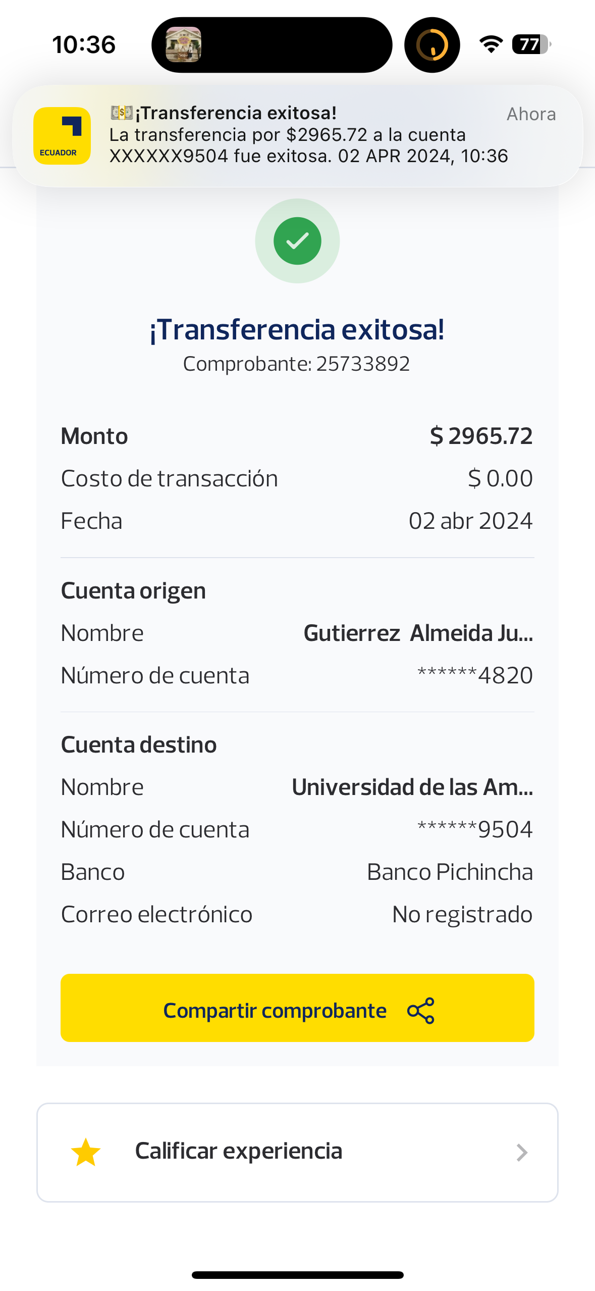The width and height of the screenshot is (595, 1291).
Task: Tap the green success checkmark icon
Action: [x=297, y=241]
